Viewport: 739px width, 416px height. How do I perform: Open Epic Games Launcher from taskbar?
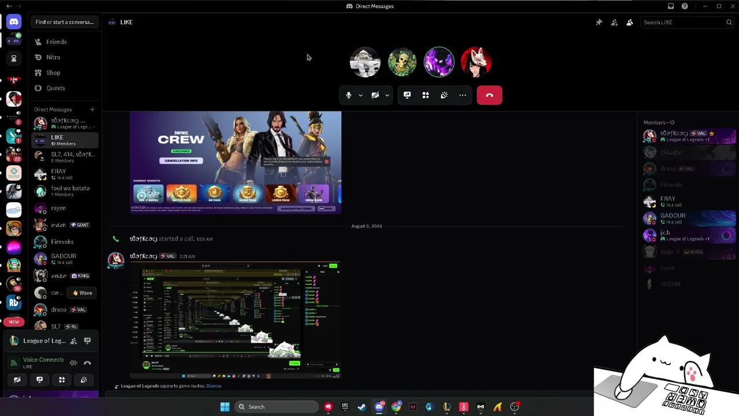click(345, 407)
